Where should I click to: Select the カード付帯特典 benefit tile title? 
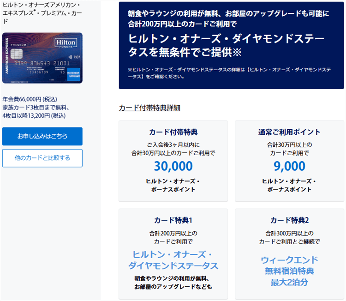click(173, 132)
